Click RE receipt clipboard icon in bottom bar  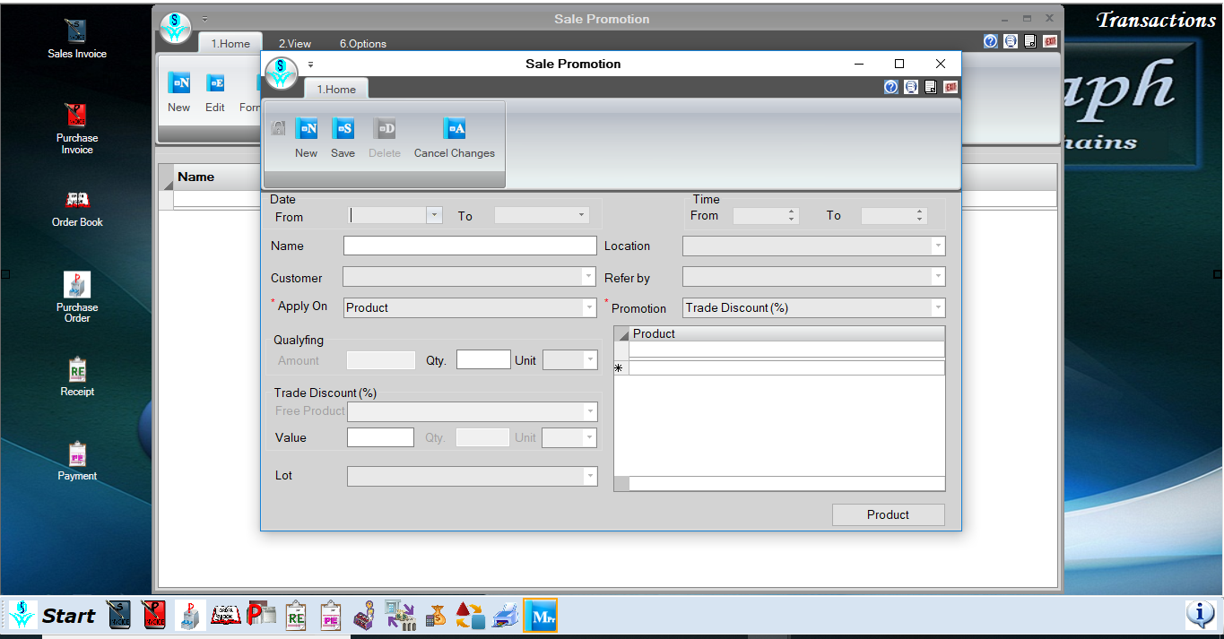297,615
